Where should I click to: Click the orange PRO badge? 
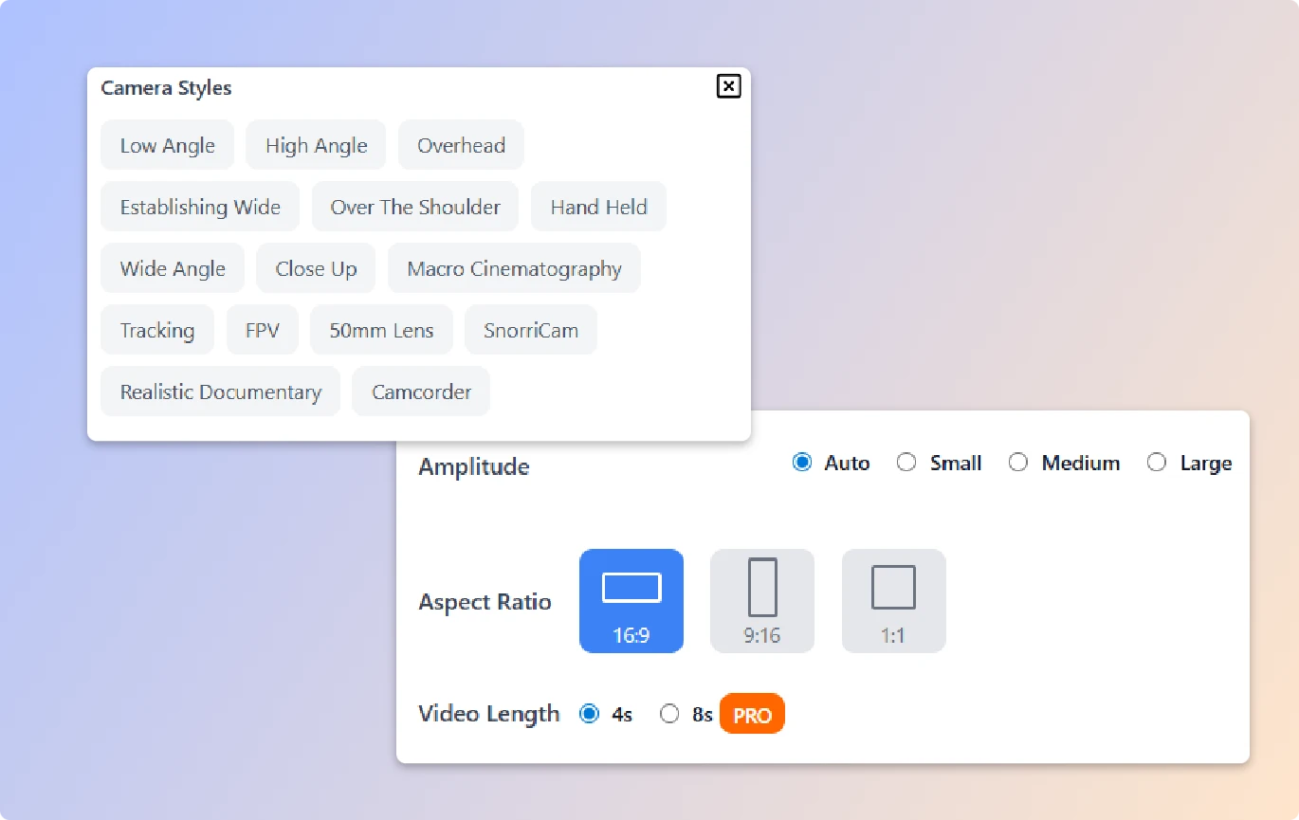tap(753, 714)
